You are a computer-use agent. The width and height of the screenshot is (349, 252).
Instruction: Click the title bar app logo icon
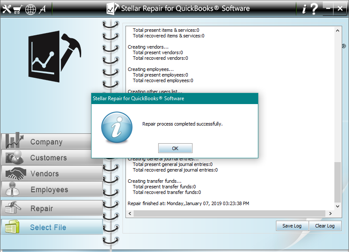coord(113,9)
